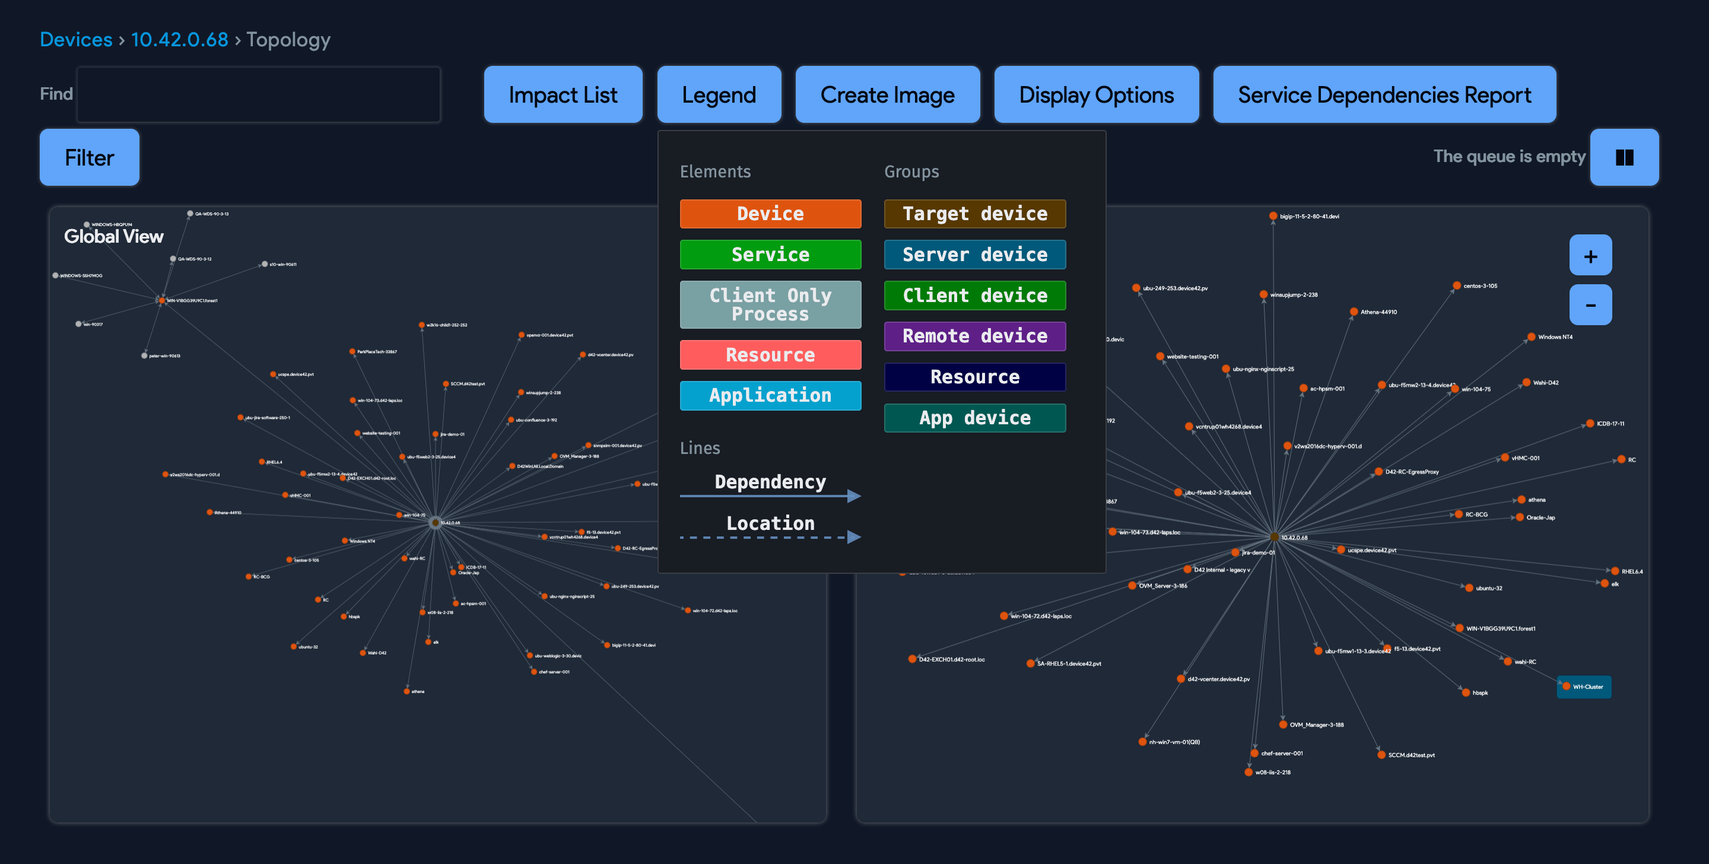Click the Remote device group in legend
The height and width of the screenshot is (864, 1709).
pos(974,336)
